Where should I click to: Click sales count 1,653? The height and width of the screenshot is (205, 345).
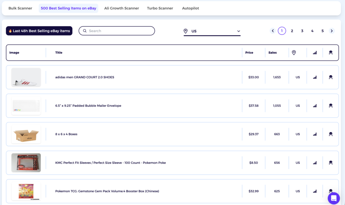tap(277, 77)
